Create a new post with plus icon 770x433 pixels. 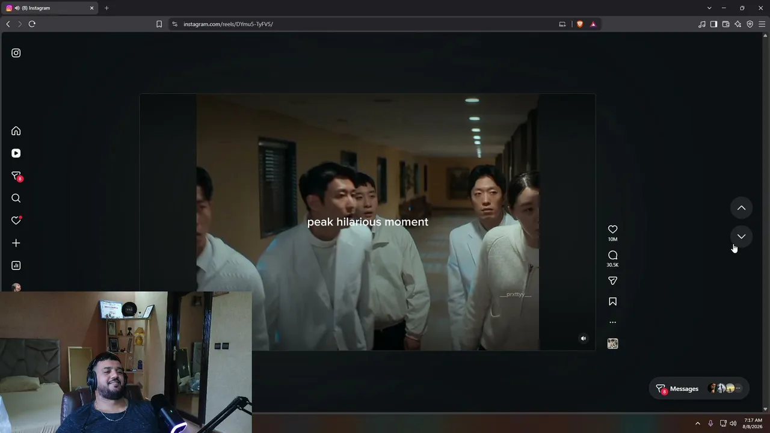[16, 243]
